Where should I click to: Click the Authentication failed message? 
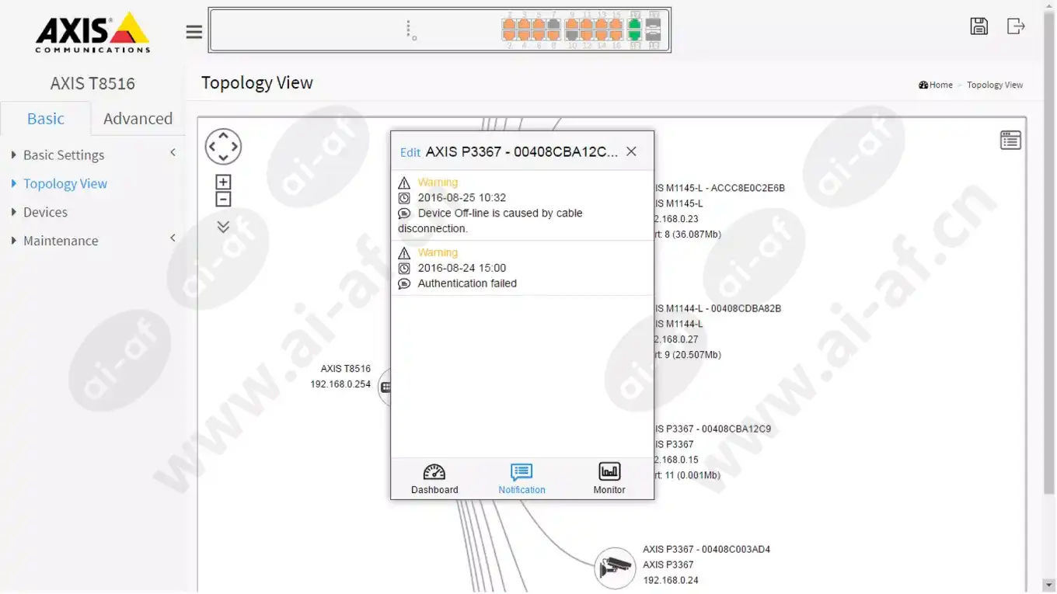467,283
